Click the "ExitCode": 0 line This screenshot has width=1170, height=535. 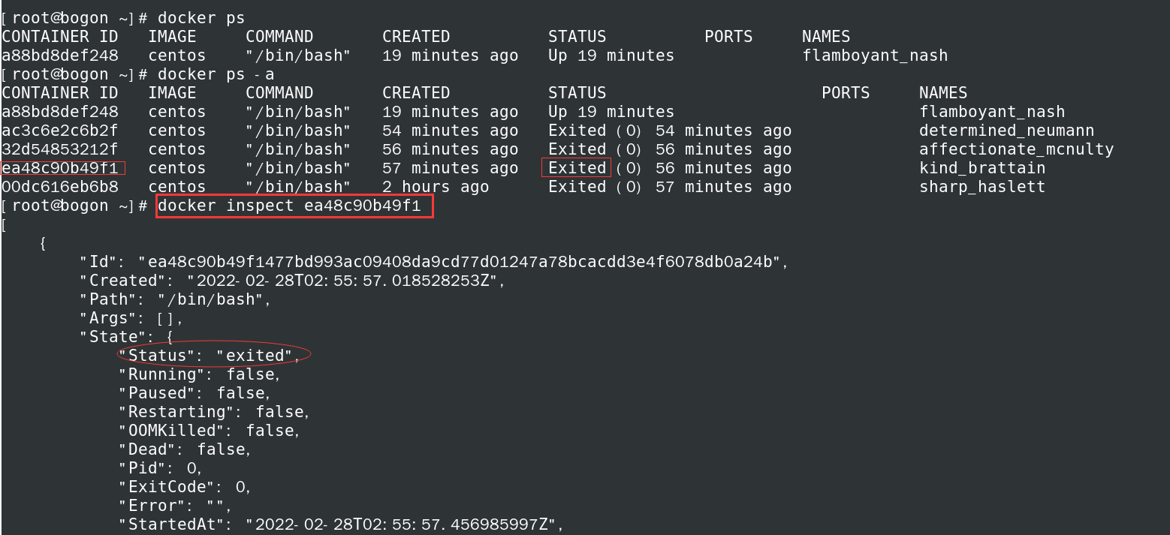[x=184, y=487]
